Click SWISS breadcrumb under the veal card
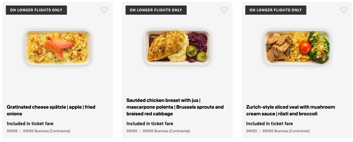 (x=251, y=131)
